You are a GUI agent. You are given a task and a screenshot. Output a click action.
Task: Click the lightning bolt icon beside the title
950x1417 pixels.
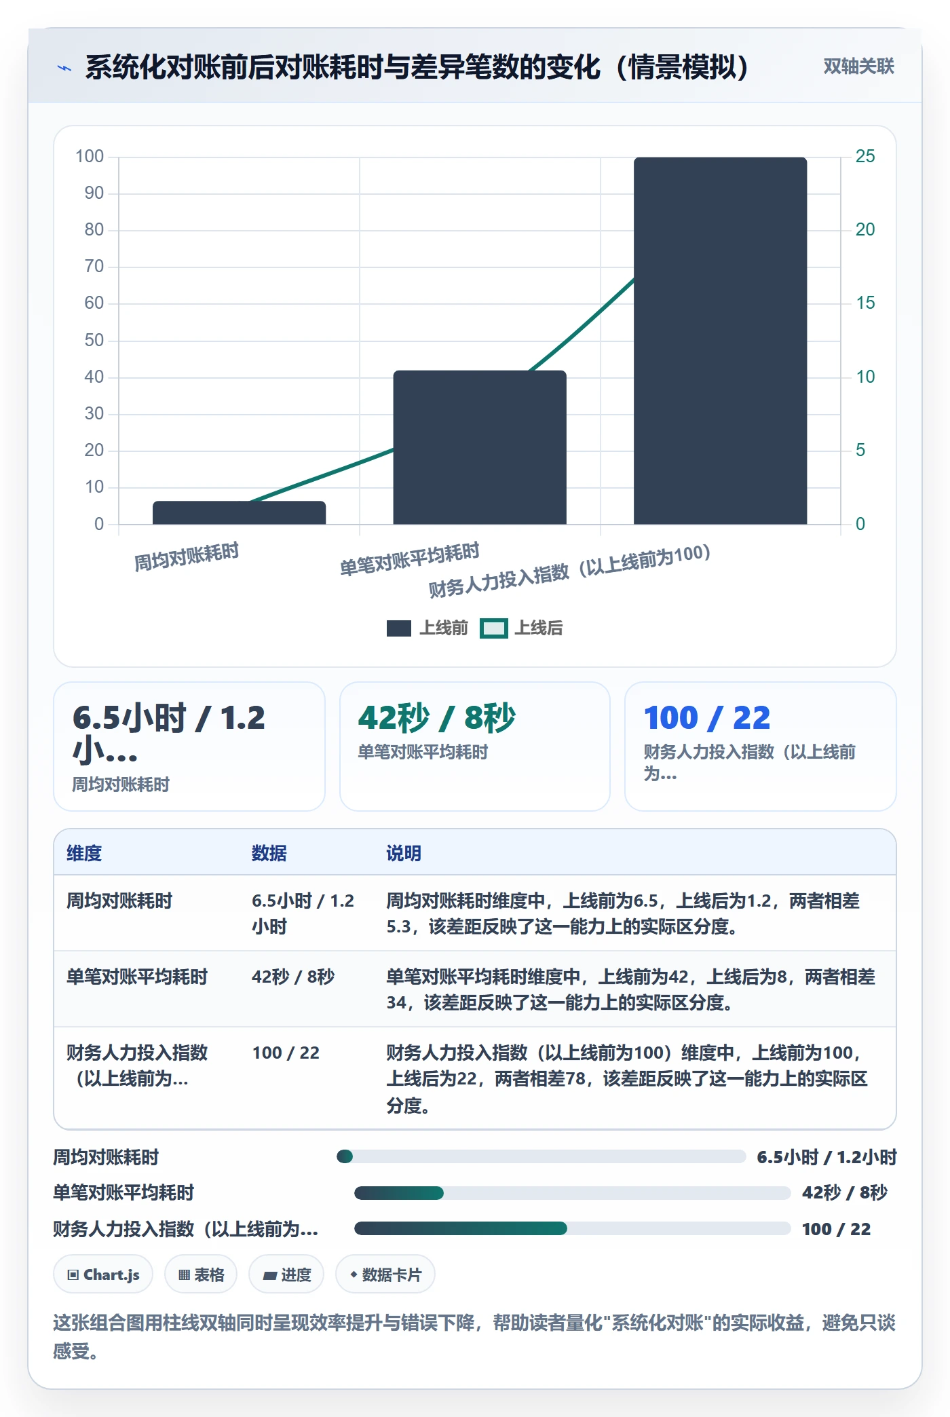coord(64,68)
